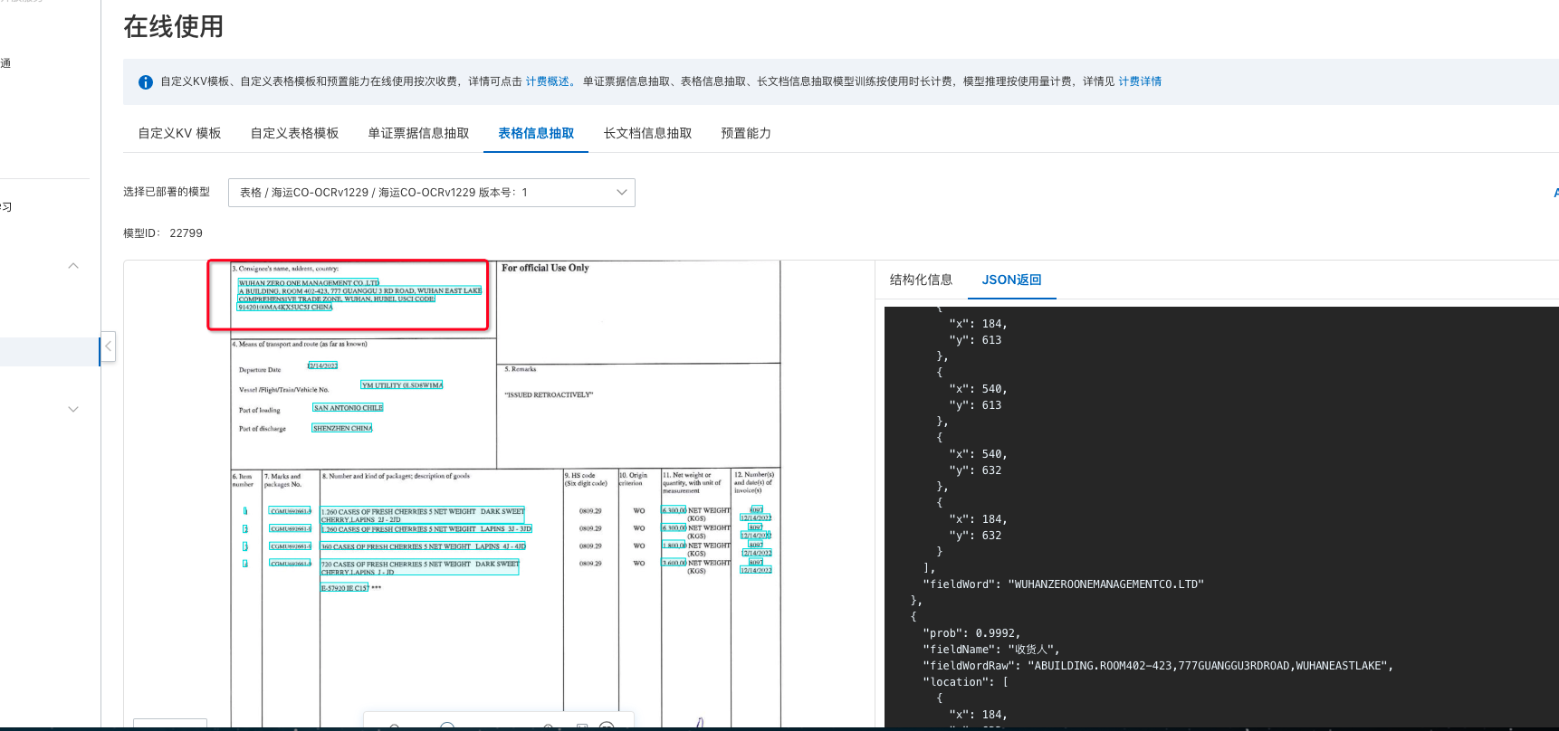Click the fieldWordRaw ABUILDING.ROOM402-423 JSON line
Viewport: 1559px width, 731px height.
click(1158, 666)
